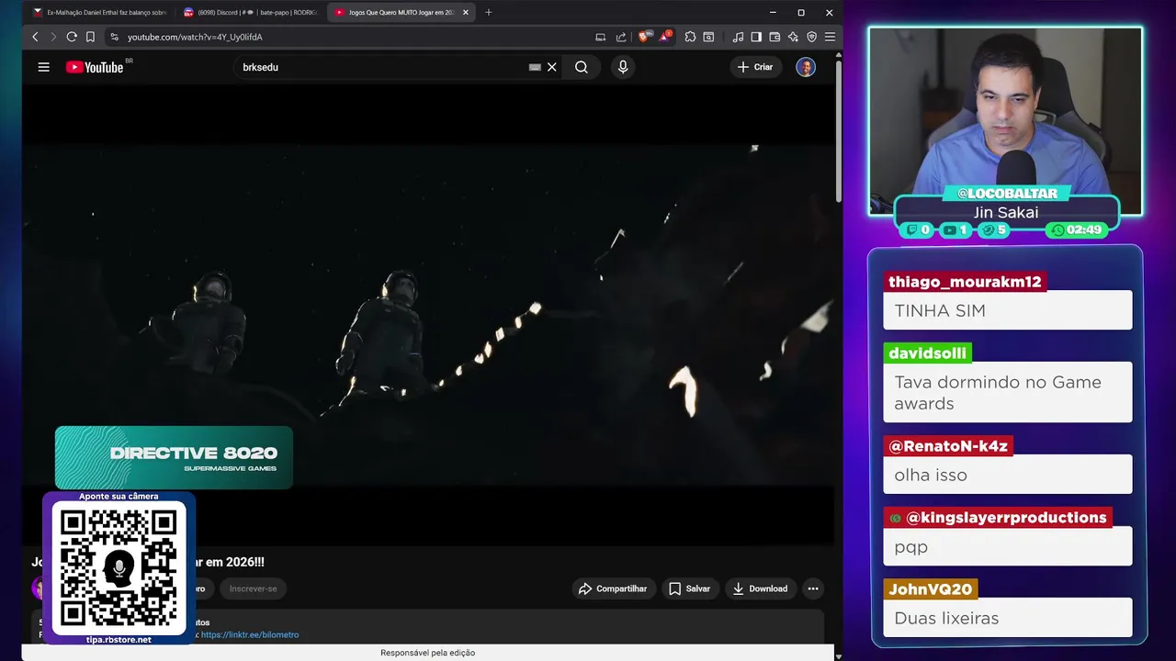Select username thiago_mourakm12 in chat

coord(965,282)
